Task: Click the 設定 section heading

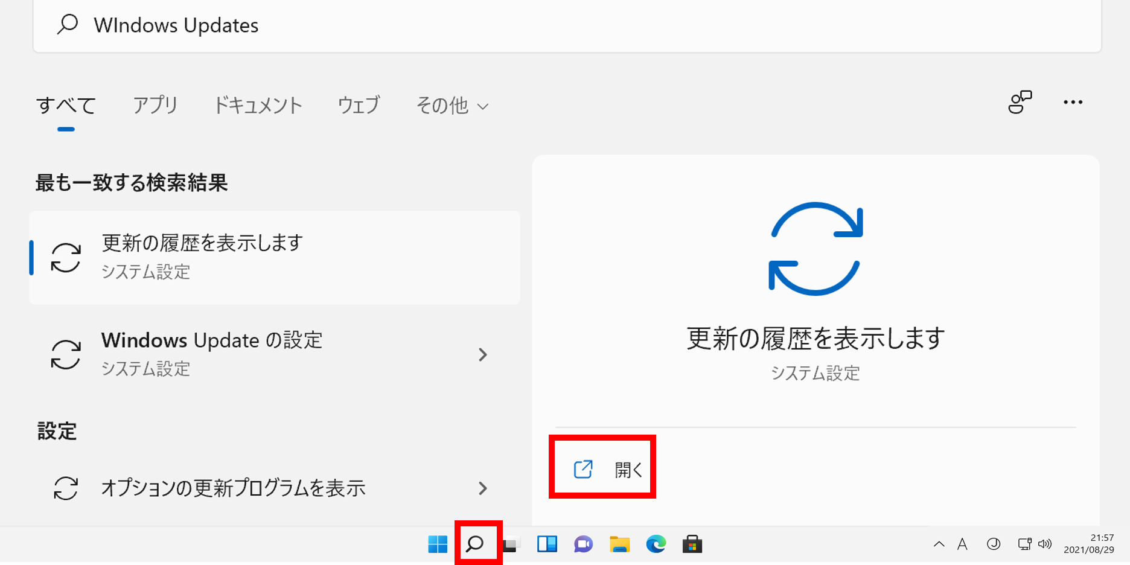Action: 57,431
